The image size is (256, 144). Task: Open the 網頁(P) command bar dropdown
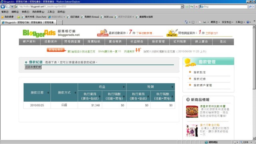point(215,22)
